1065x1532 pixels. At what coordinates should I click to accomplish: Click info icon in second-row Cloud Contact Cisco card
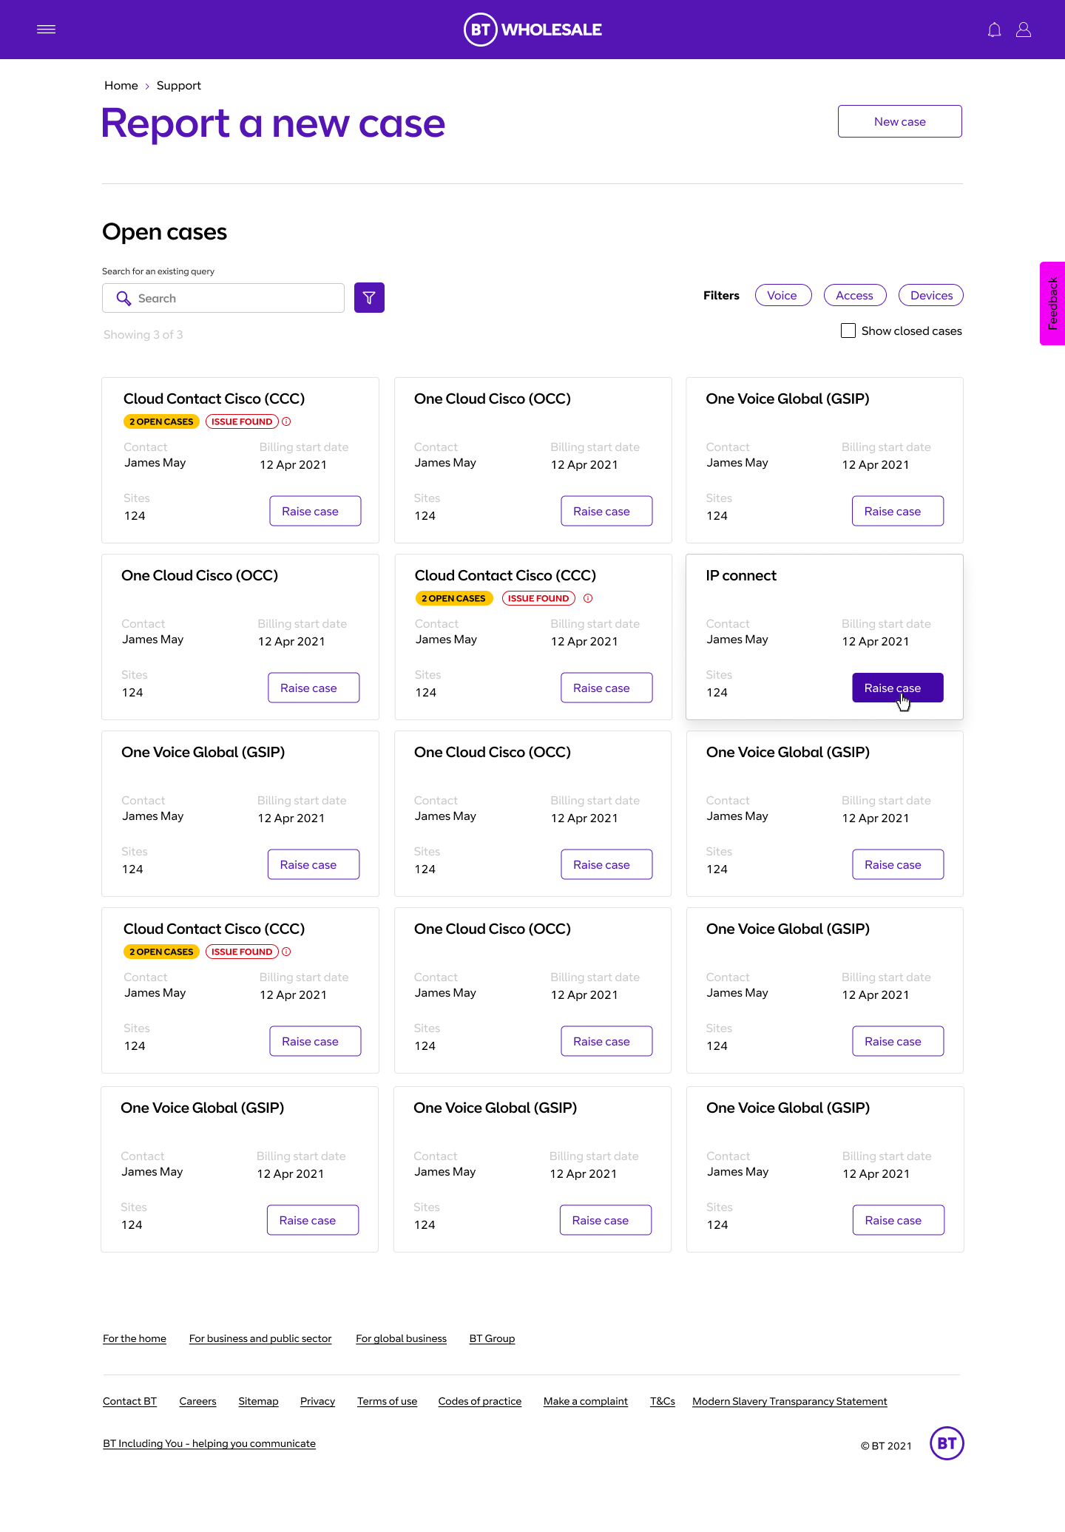coord(588,598)
